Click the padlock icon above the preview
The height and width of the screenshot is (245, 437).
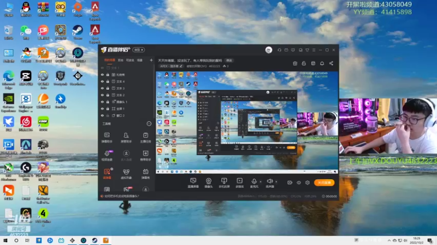[304, 63]
